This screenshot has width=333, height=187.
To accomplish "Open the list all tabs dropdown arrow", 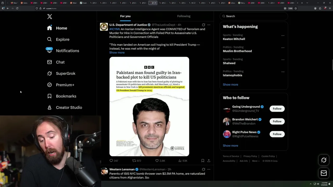I will 307,3.
